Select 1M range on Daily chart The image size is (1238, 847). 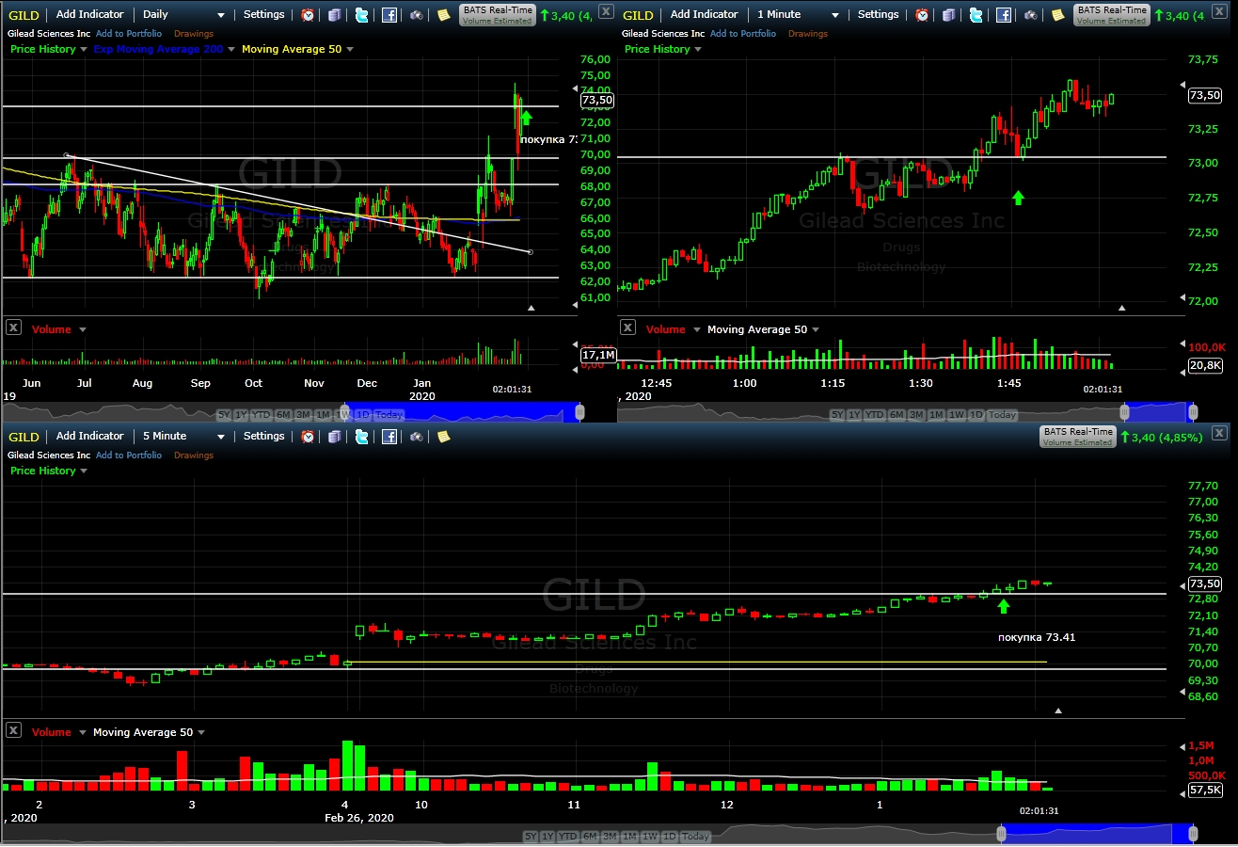[x=323, y=415]
